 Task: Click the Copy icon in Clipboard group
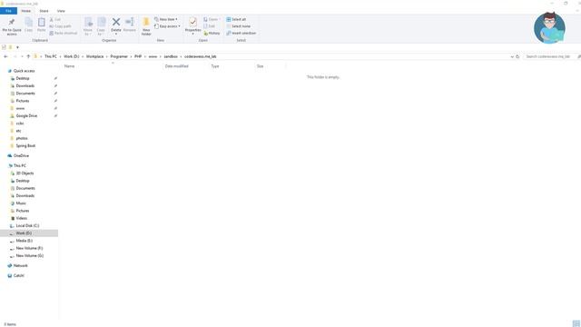pos(28,23)
